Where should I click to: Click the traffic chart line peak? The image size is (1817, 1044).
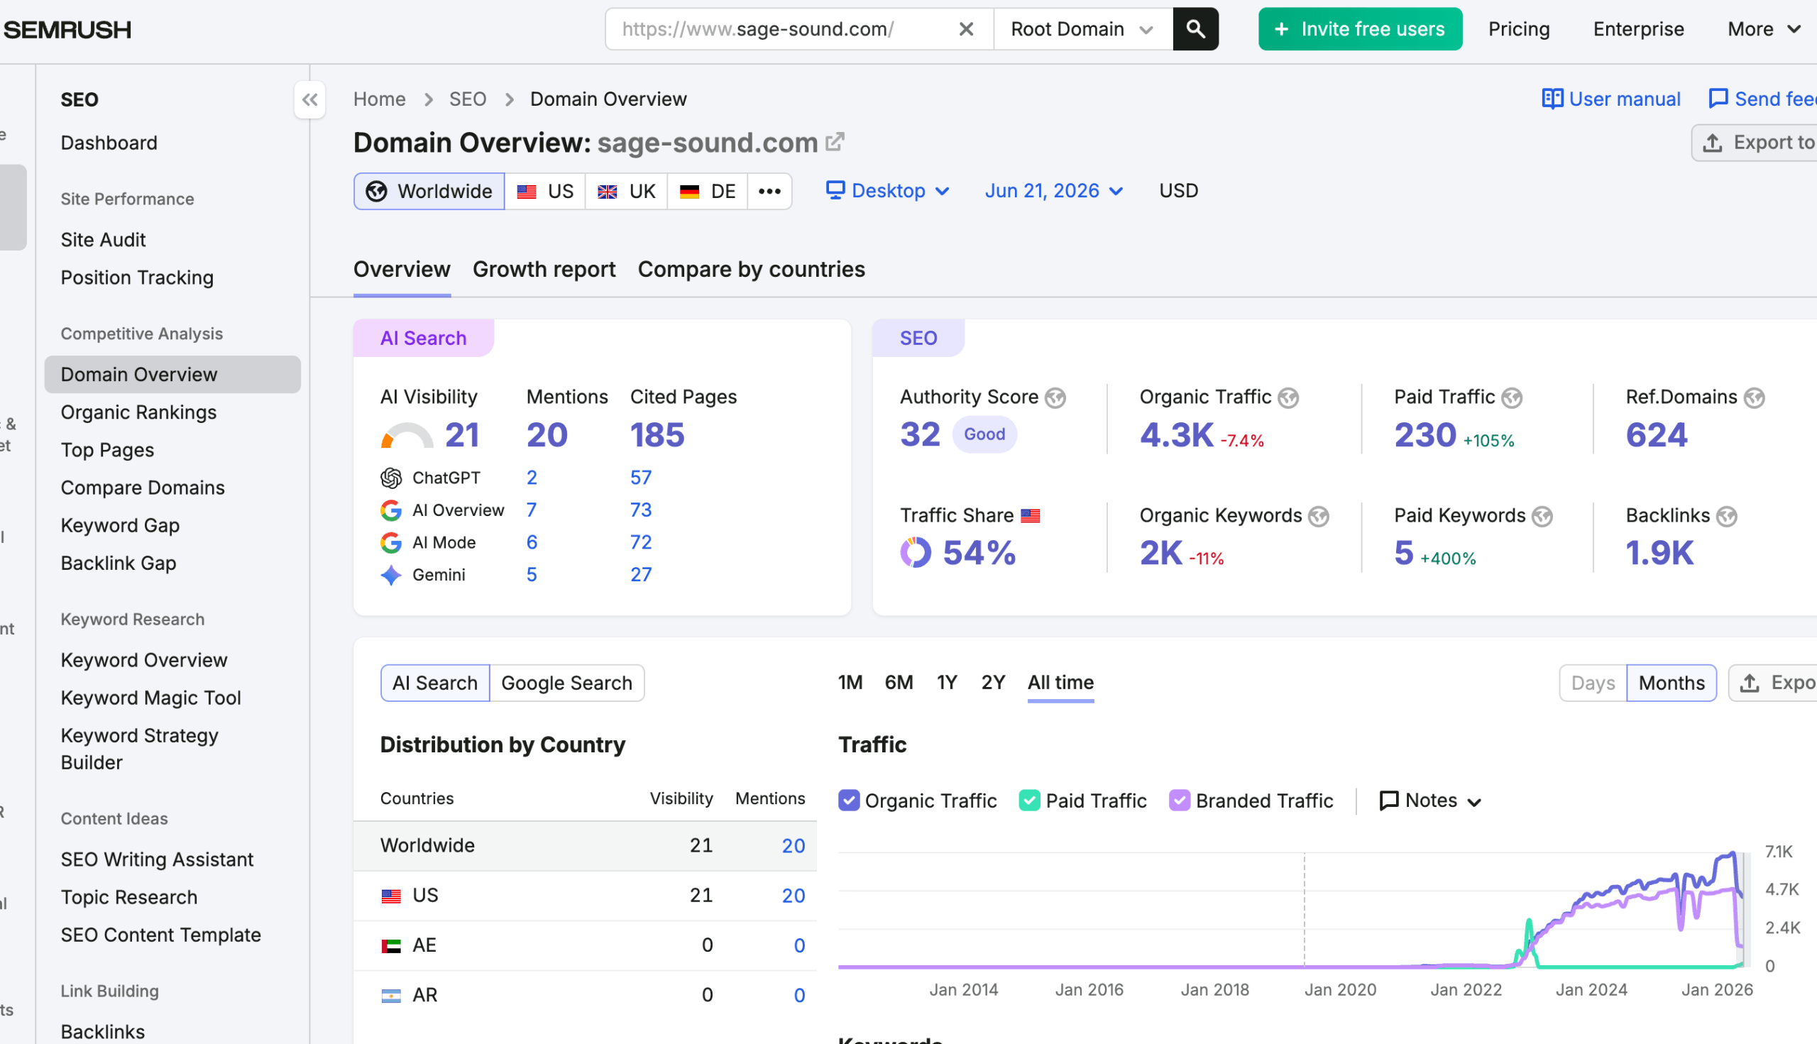tap(1733, 854)
